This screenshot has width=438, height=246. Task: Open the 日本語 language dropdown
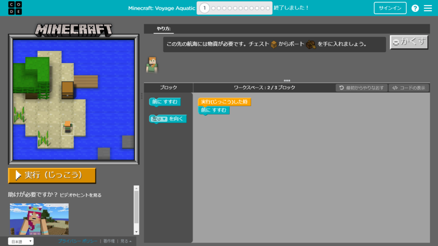(21, 241)
